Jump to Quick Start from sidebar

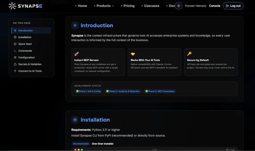tap(25, 44)
